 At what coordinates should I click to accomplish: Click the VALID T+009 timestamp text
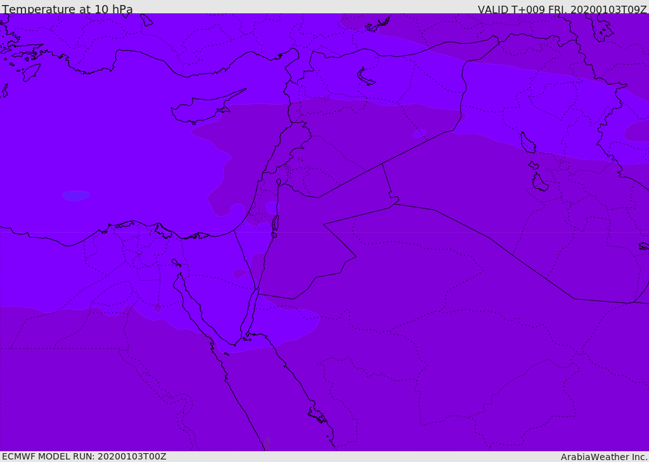(562, 10)
